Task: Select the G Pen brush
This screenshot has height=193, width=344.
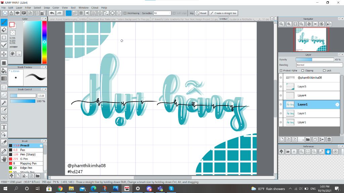Action: coord(26,159)
